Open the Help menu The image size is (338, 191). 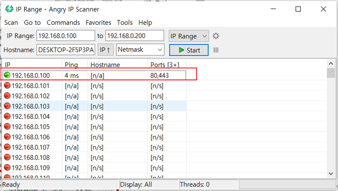pos(145,22)
